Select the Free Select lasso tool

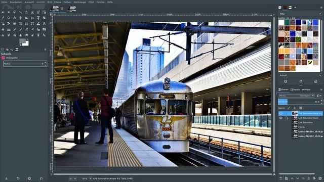pyautogui.click(x=15, y=12)
